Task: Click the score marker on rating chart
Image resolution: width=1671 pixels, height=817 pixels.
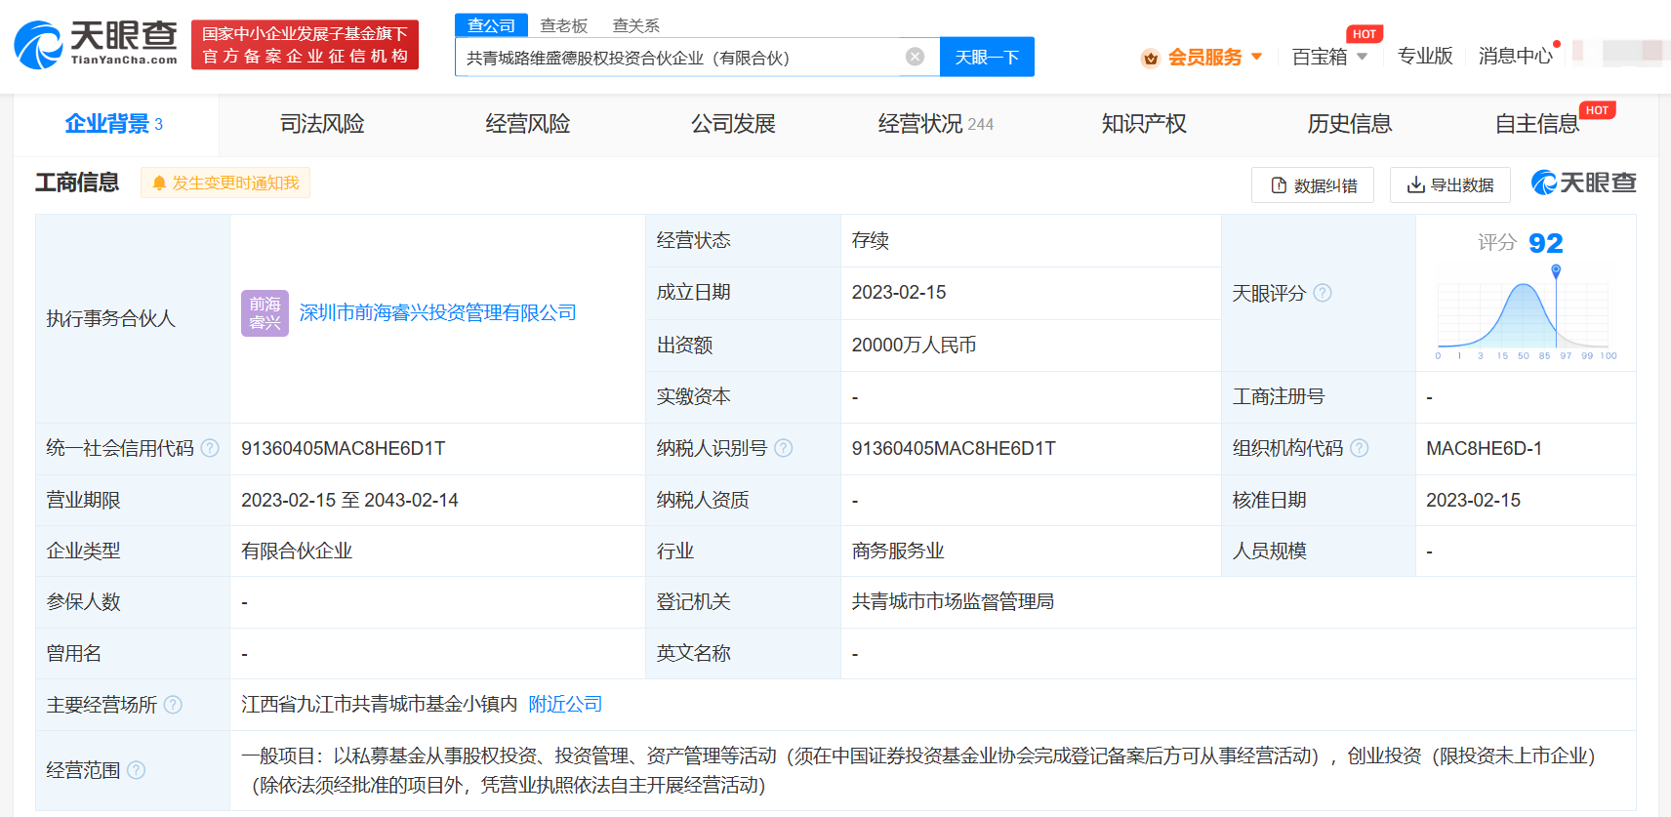Action: click(1556, 270)
